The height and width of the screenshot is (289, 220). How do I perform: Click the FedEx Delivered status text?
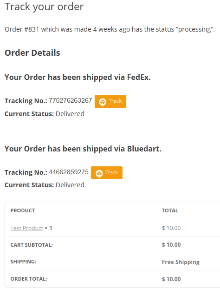[x=70, y=114]
